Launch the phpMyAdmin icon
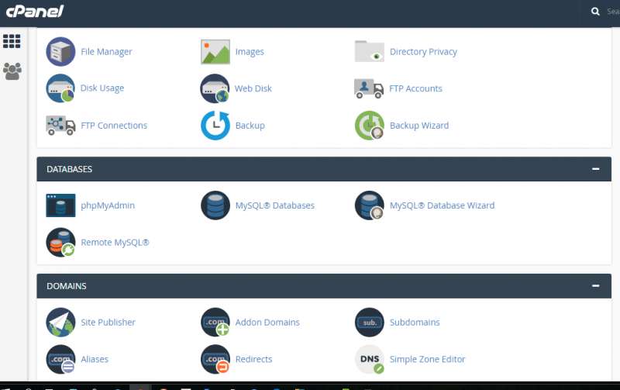This screenshot has height=390, width=620. 60,205
